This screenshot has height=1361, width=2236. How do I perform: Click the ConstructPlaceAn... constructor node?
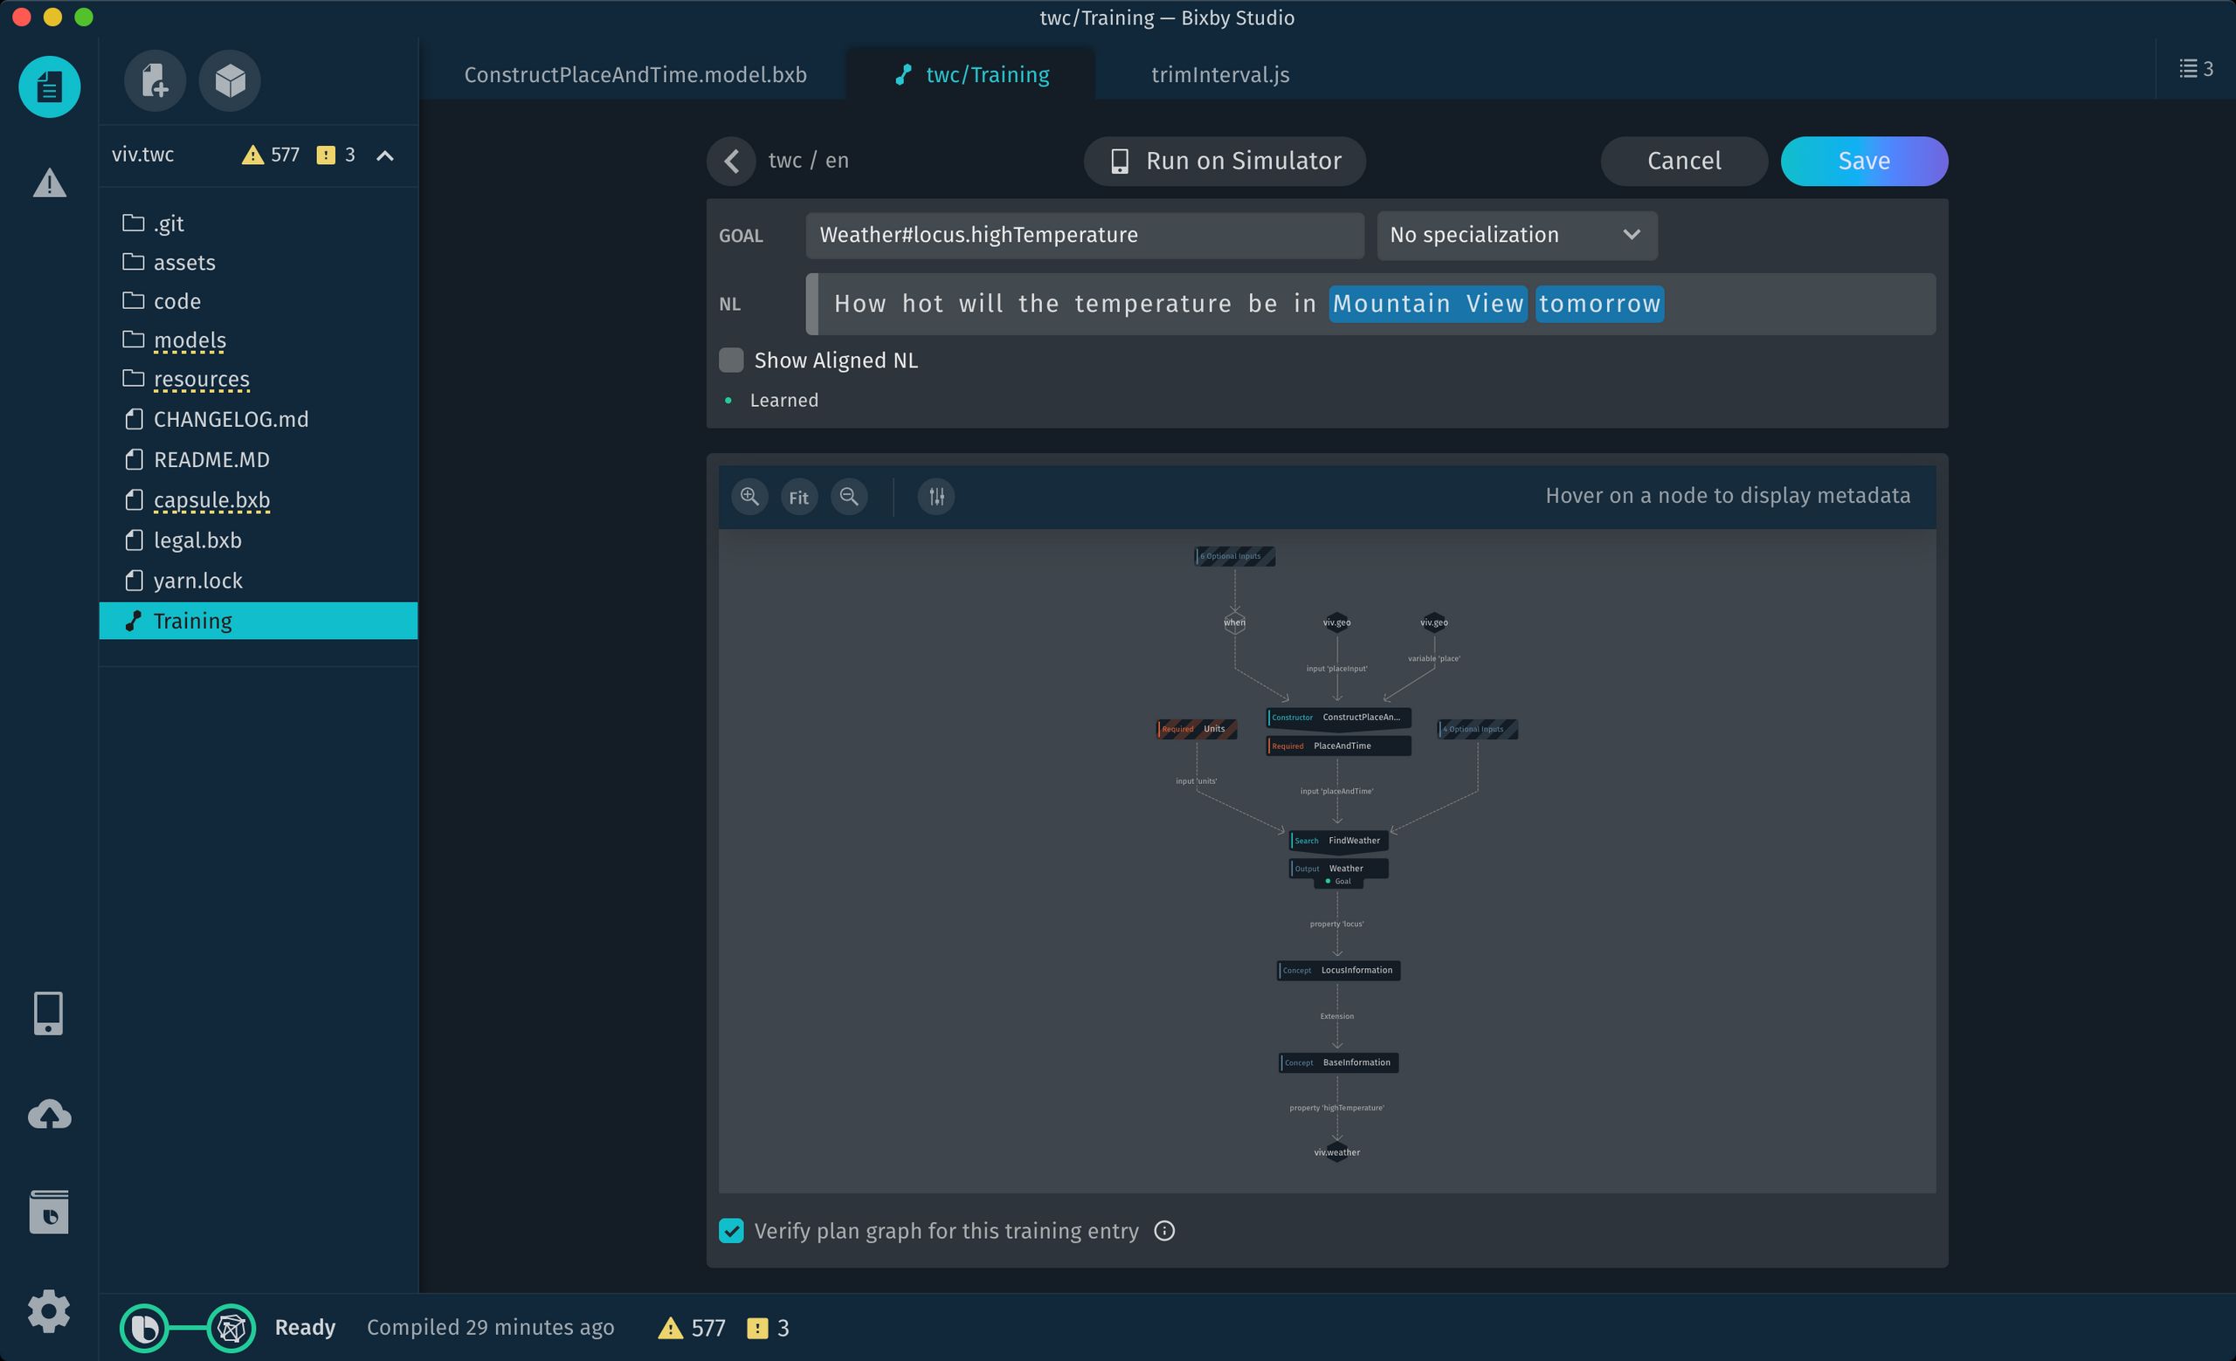(1338, 718)
